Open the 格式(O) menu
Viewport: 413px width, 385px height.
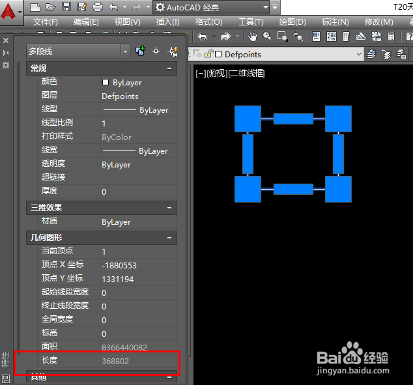[209, 22]
